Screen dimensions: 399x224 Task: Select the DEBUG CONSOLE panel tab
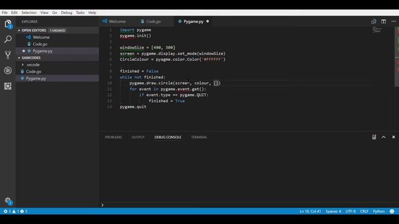pos(168,137)
